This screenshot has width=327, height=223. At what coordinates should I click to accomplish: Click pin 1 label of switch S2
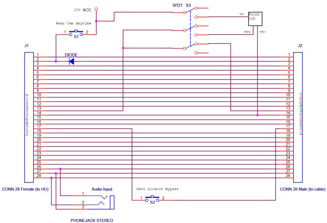click(141, 198)
